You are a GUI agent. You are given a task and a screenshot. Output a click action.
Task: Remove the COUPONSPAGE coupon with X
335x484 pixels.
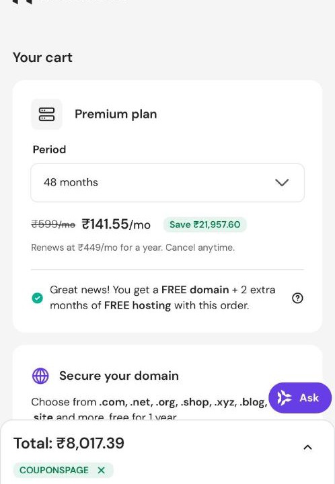[x=102, y=470]
